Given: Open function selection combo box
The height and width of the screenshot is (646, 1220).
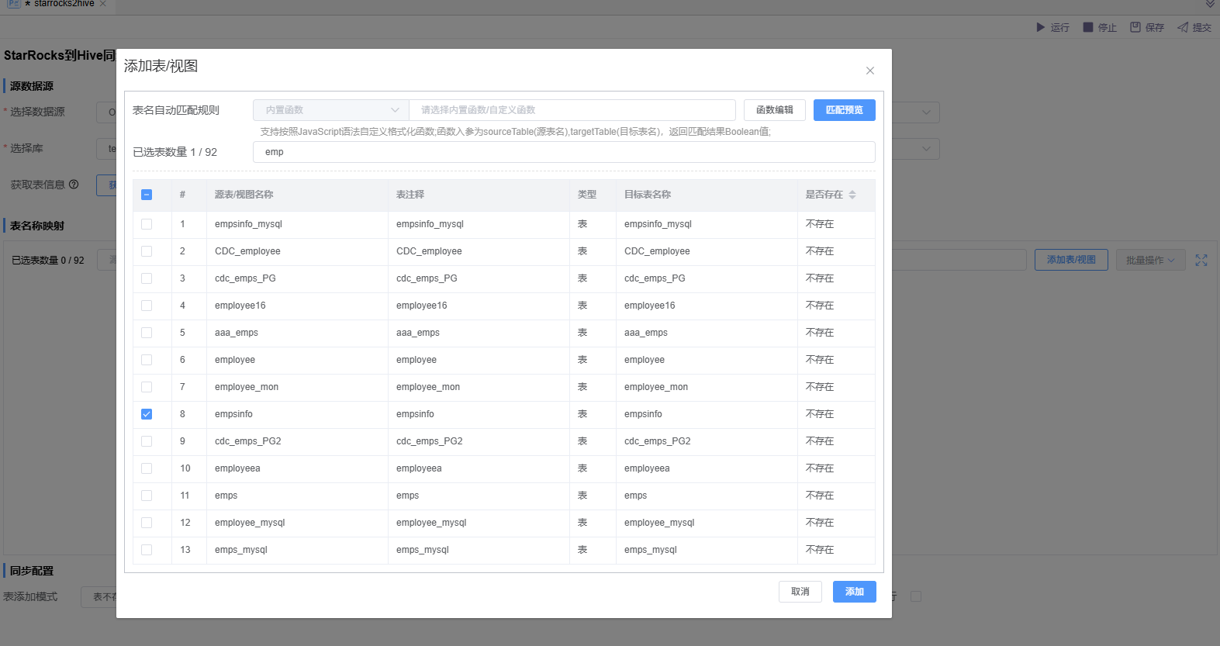Looking at the screenshot, I should pyautogui.click(x=572, y=110).
